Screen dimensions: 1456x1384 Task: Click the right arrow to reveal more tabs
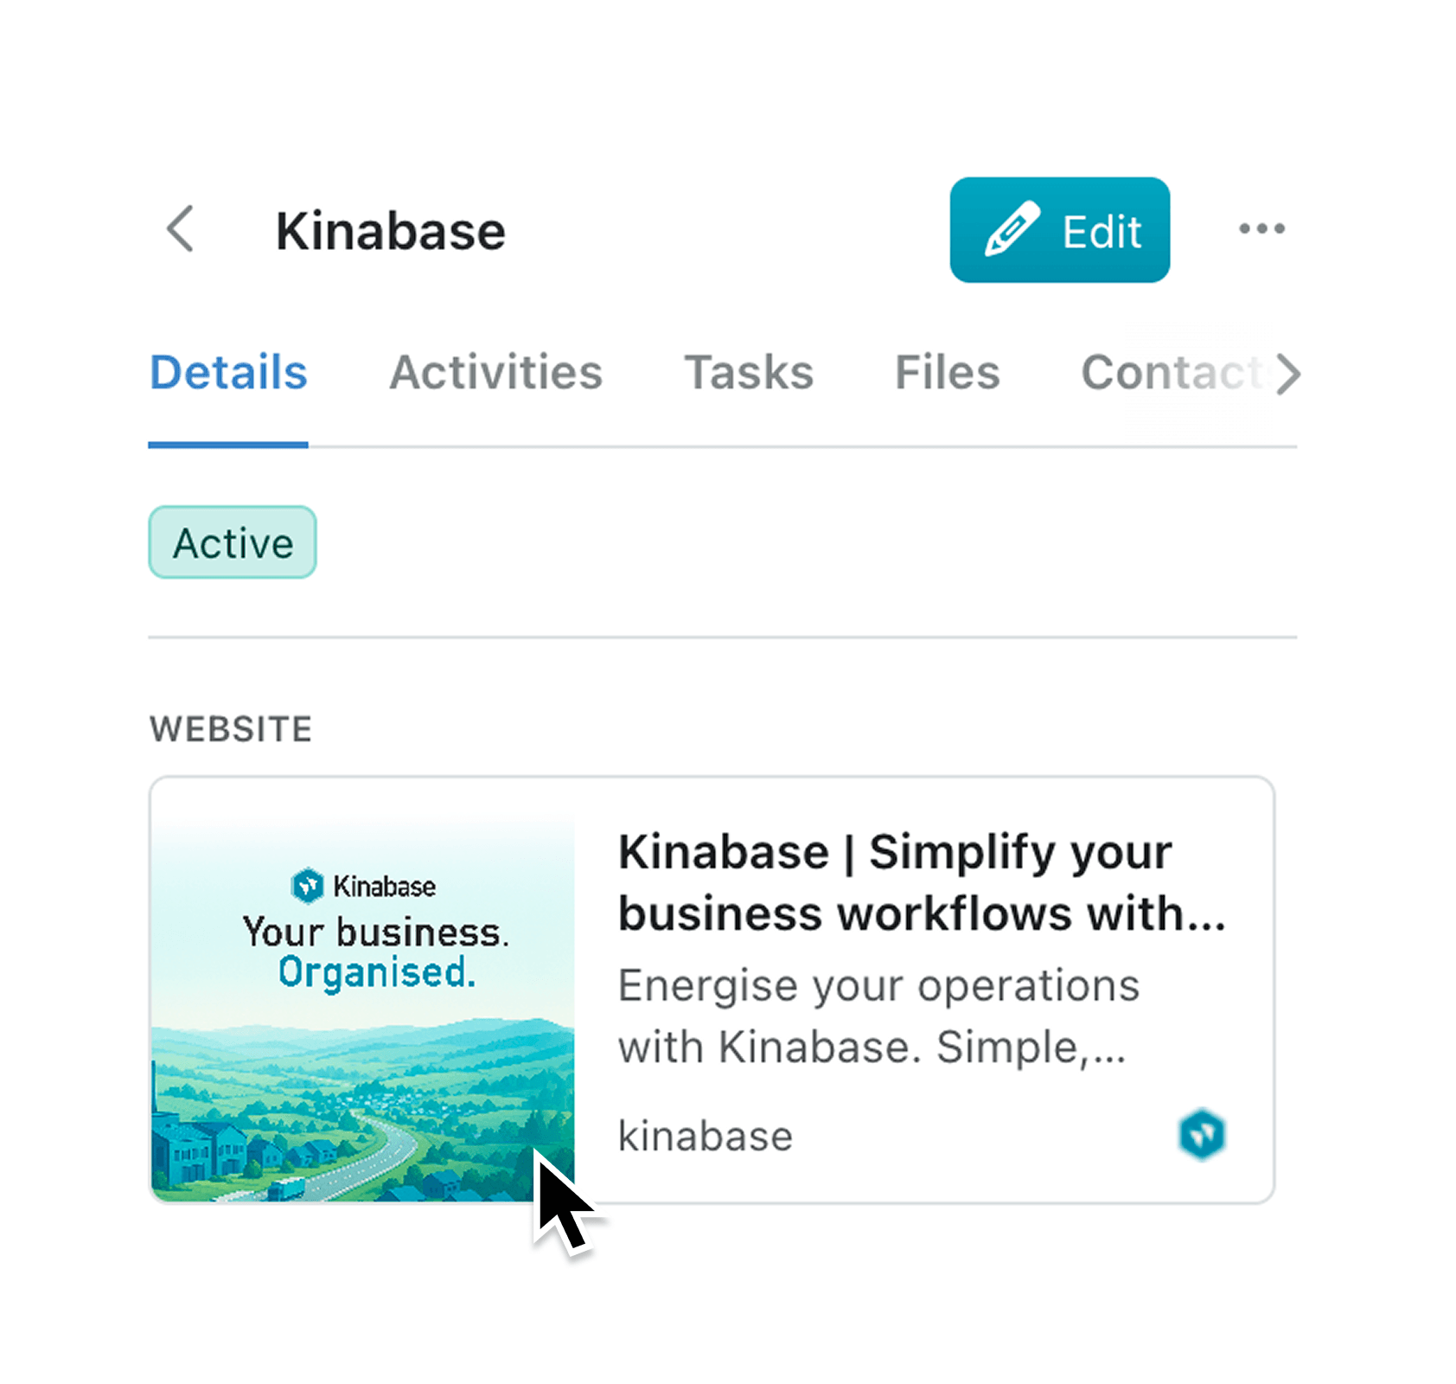pyautogui.click(x=1287, y=374)
